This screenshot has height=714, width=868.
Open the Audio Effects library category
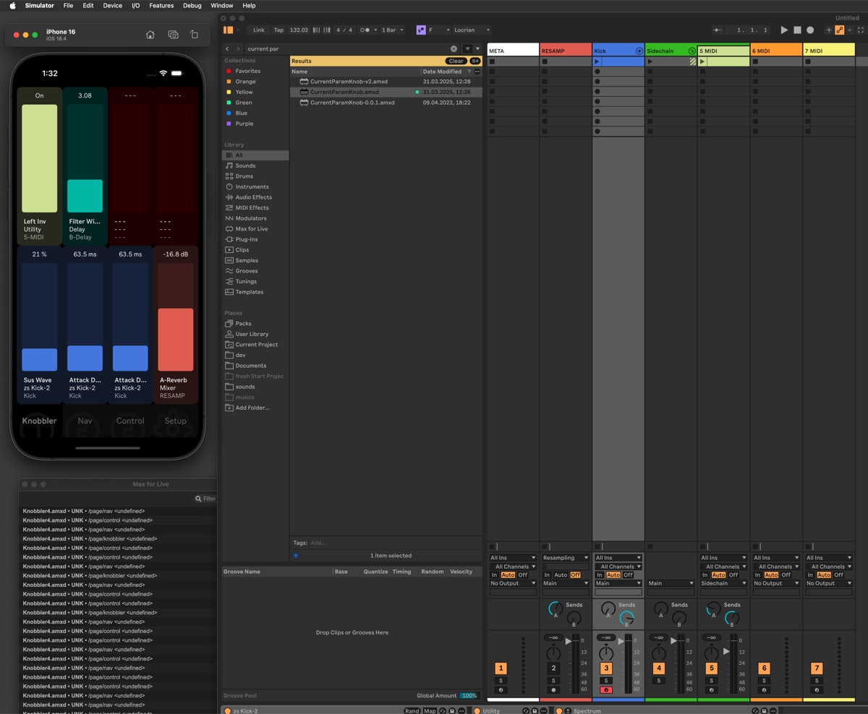253,197
